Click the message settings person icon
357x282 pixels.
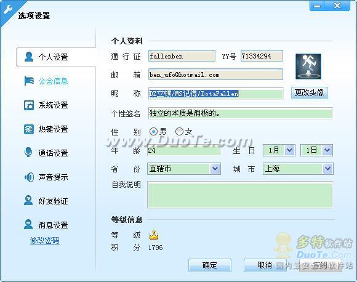pos(28,224)
